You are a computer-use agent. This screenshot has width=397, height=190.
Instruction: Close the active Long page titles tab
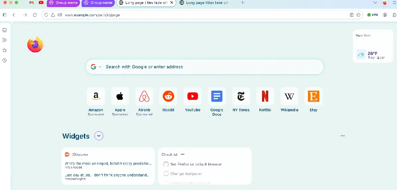click(x=172, y=3)
